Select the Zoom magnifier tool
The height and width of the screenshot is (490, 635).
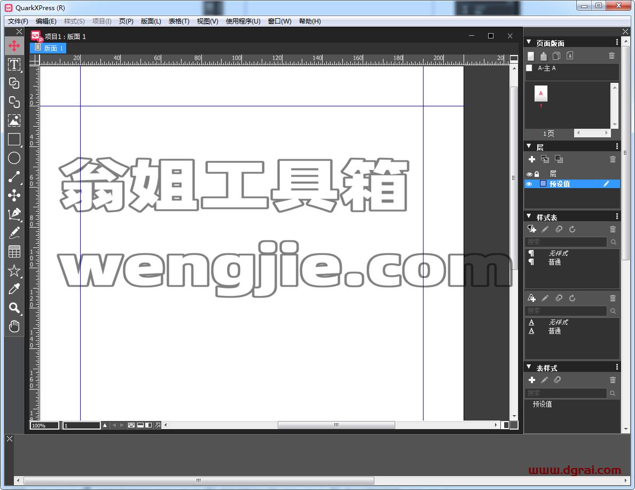[14, 308]
